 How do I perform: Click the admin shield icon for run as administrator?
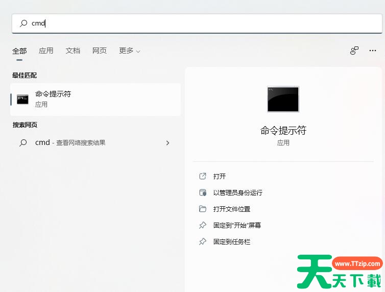click(203, 192)
